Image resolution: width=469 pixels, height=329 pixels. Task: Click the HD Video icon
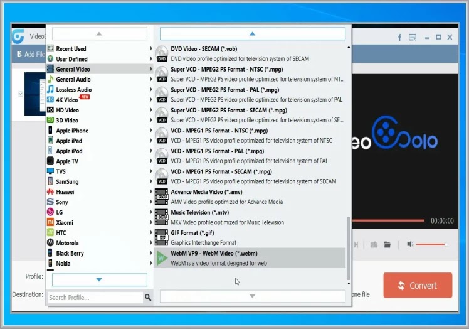point(50,110)
